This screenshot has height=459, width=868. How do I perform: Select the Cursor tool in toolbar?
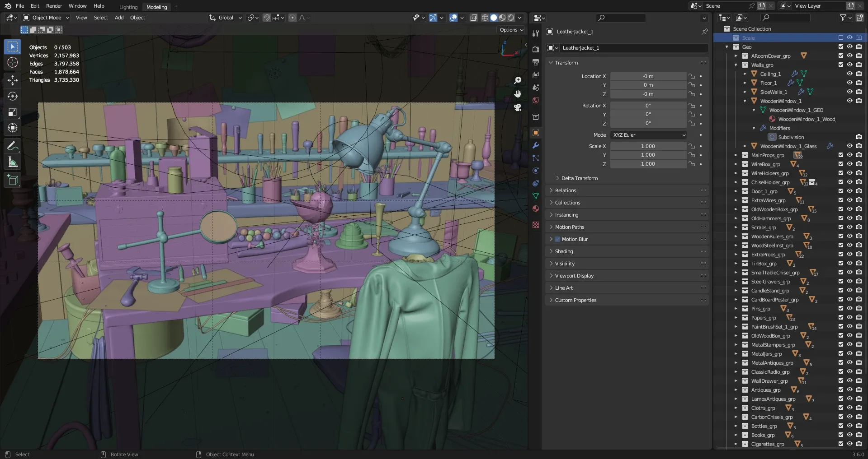point(13,63)
